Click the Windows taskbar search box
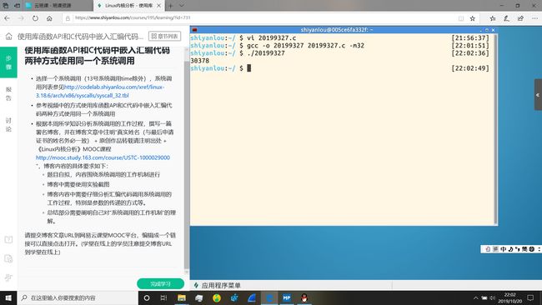542x305 pixels. coord(78,297)
